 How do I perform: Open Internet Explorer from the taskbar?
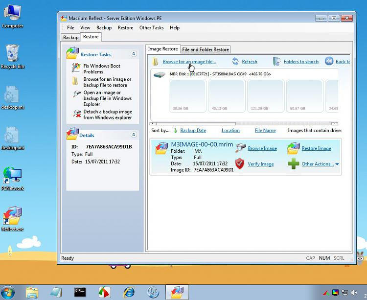click(129, 293)
